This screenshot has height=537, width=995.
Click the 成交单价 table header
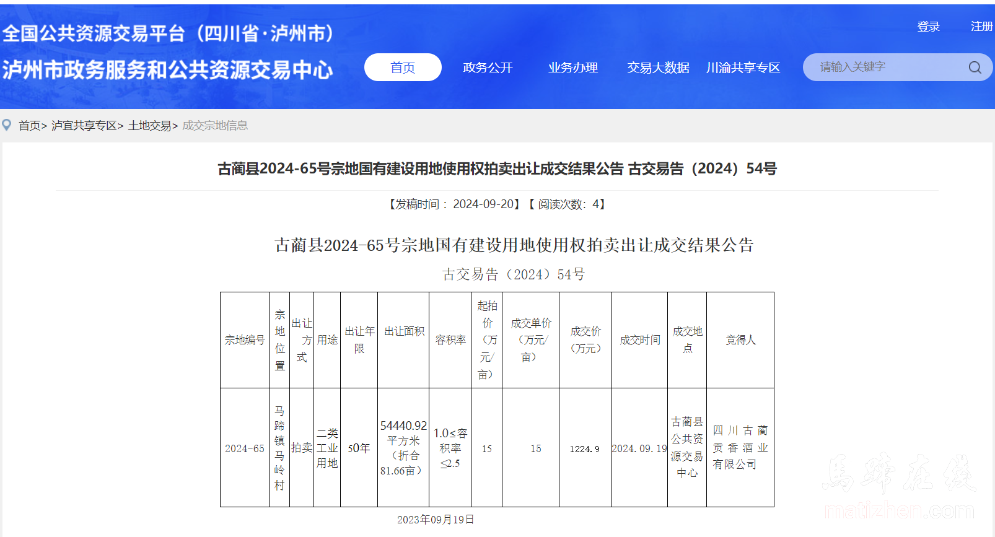coord(531,340)
